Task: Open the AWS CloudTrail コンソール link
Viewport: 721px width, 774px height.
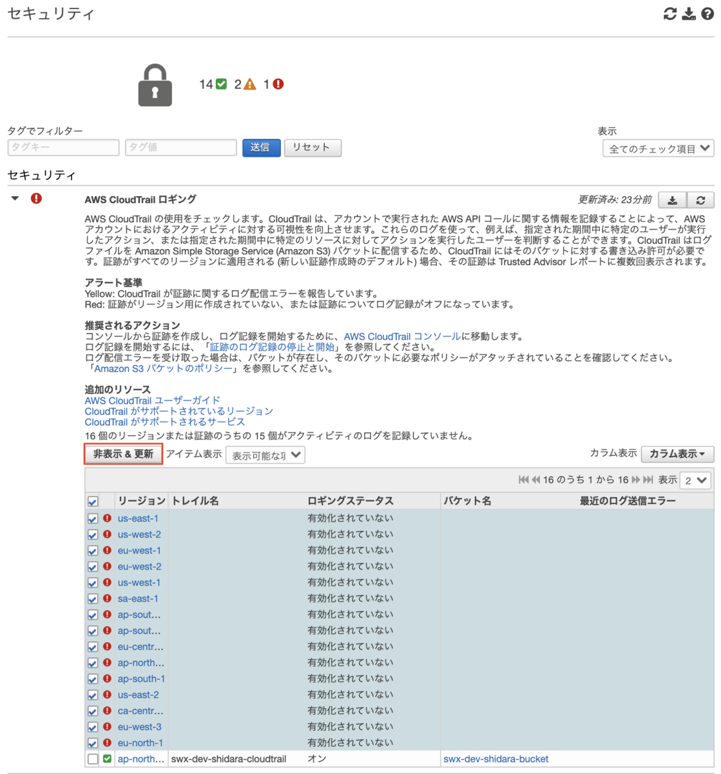Action: point(402,337)
